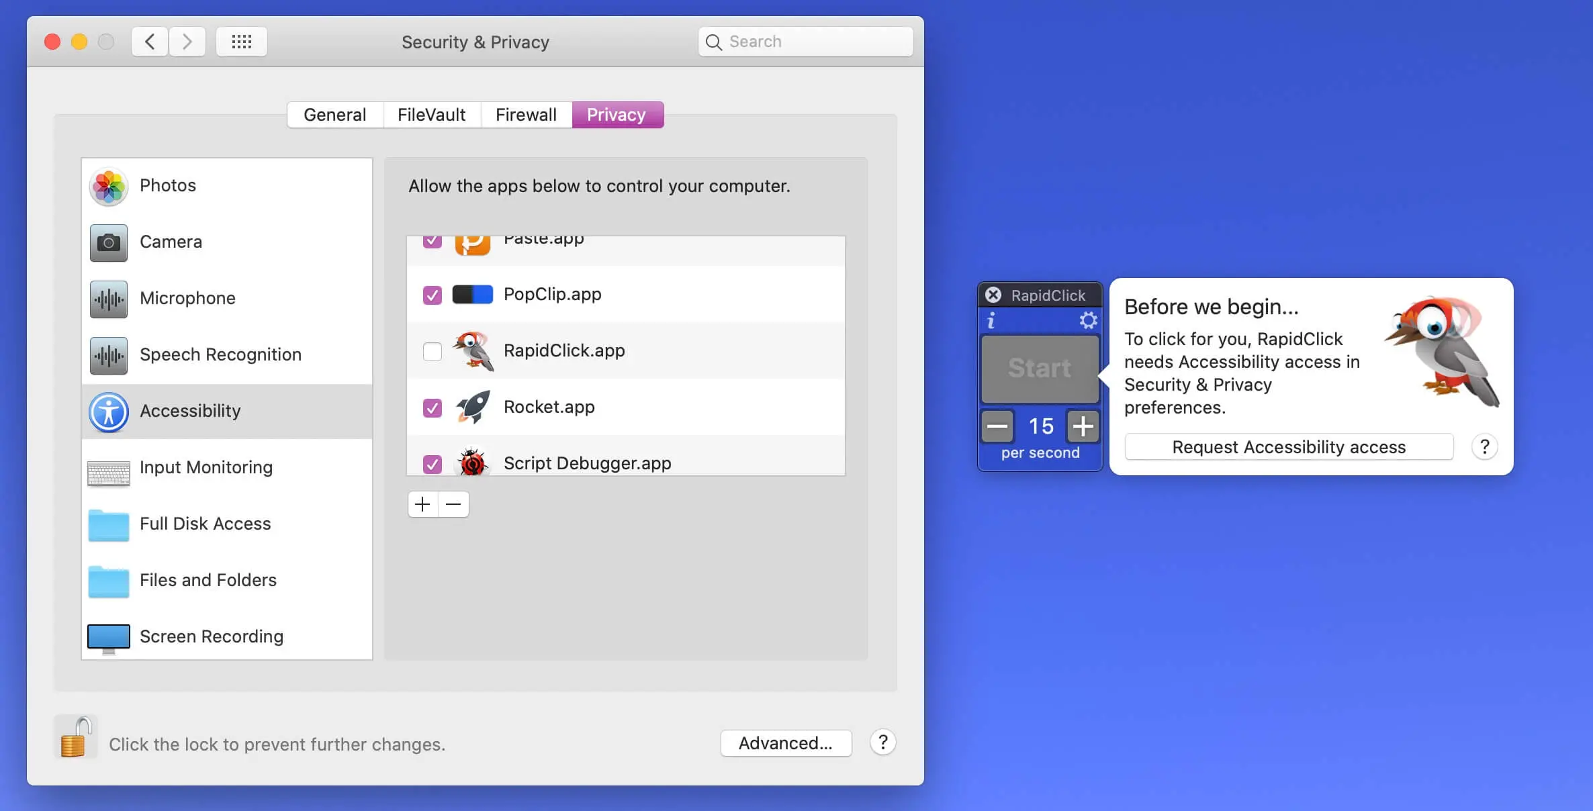
Task: Add an app with the plus button
Action: point(422,504)
